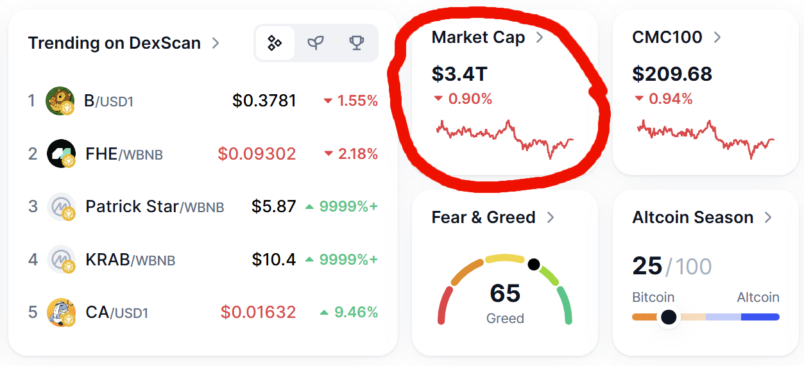This screenshot has height=366, width=804.
Task: Click the Patrick Star placeholder token icon
Action: [61, 207]
